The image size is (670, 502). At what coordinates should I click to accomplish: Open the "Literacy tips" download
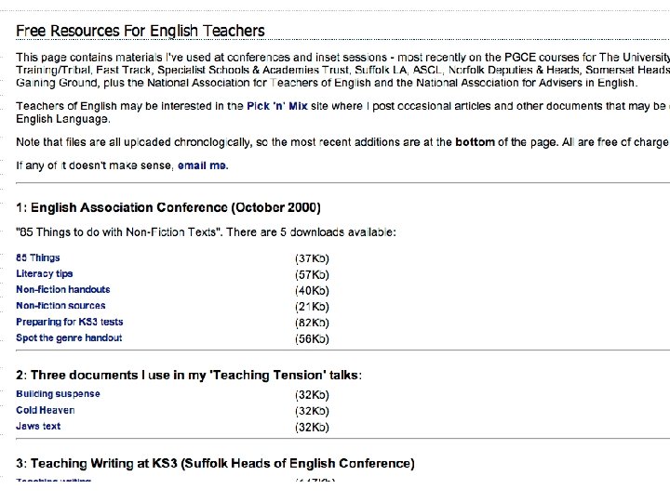(x=44, y=273)
